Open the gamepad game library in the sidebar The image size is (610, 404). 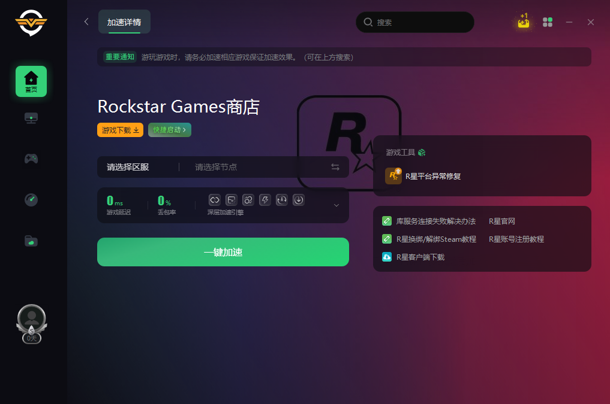(31, 159)
